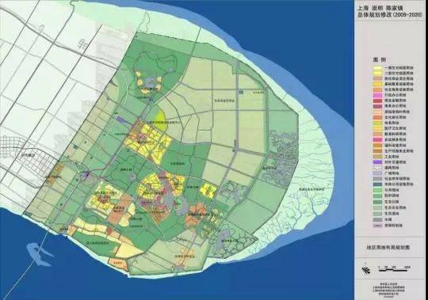Click the north arrow compass symbol
The image size is (428, 300).
[x=365, y=268]
